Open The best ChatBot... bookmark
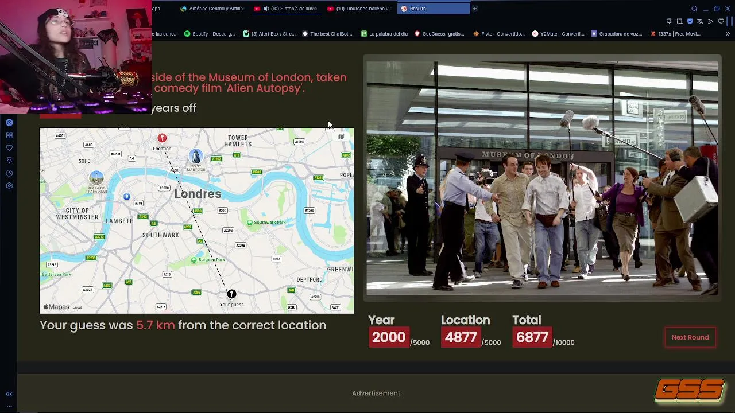The height and width of the screenshot is (413, 735). [327, 34]
